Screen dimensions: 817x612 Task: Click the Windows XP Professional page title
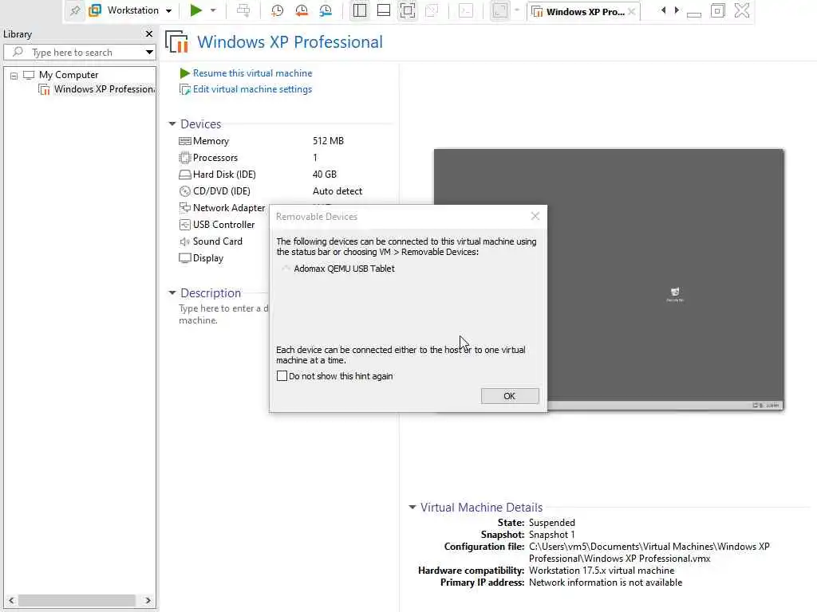coord(290,42)
